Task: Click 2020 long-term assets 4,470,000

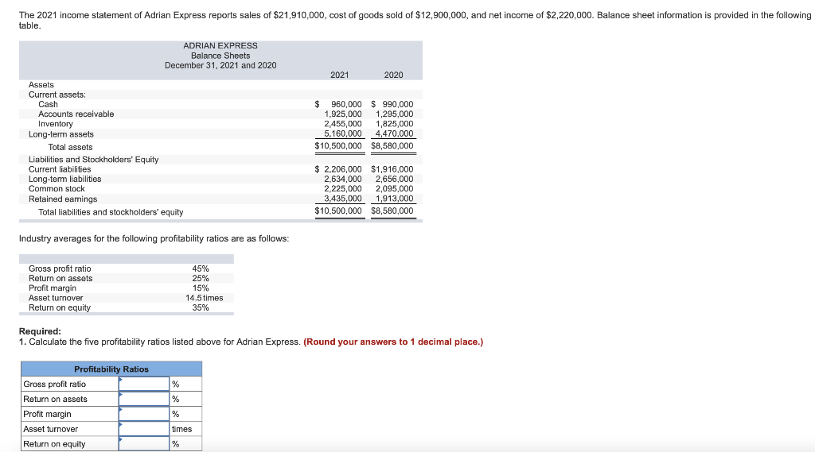Action: [x=395, y=134]
